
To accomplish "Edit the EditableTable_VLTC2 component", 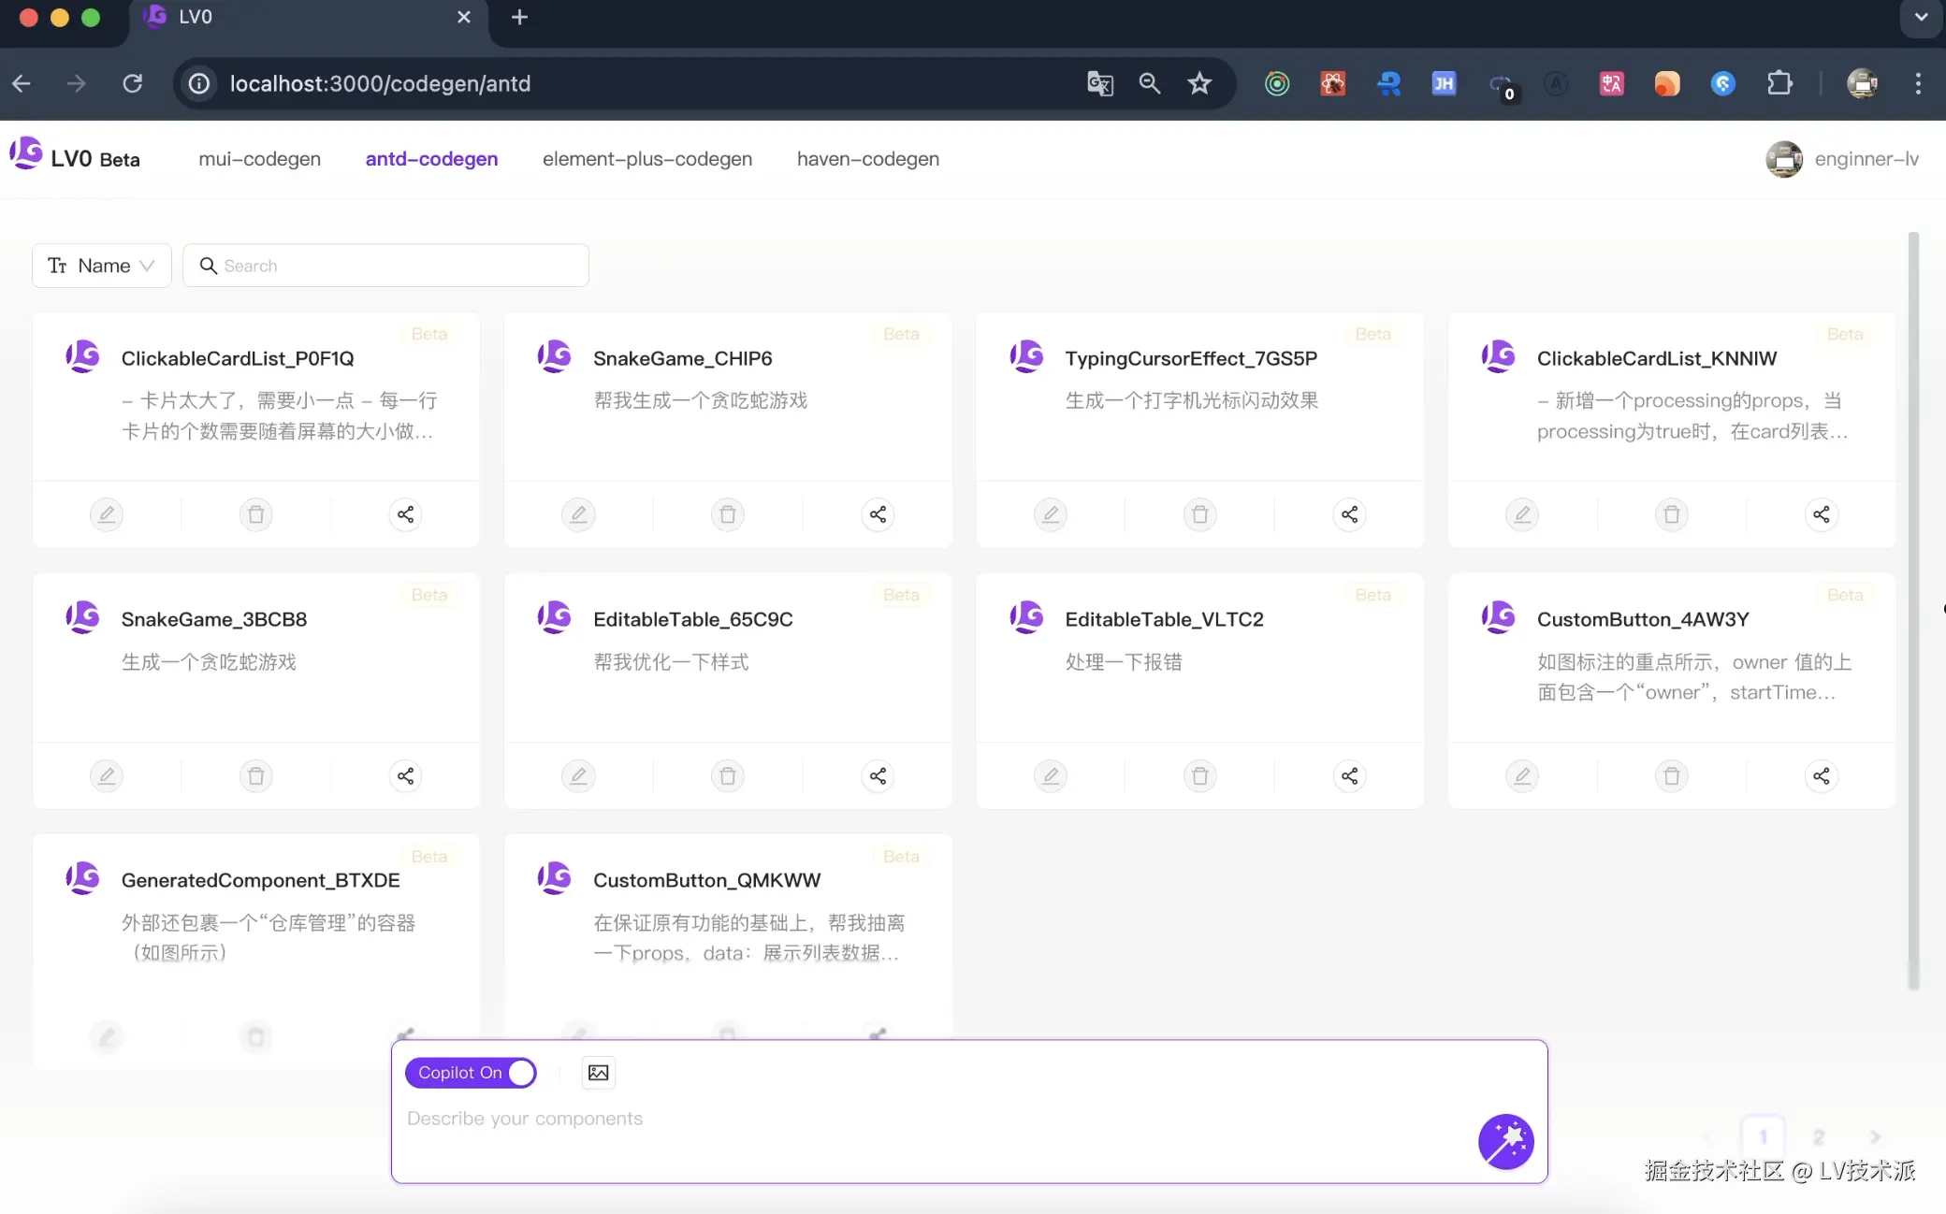I will click(x=1051, y=775).
